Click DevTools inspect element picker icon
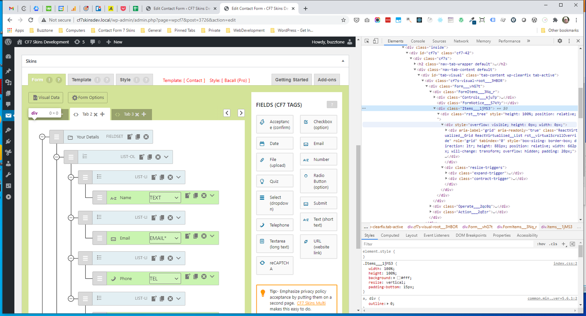This screenshot has height=316, width=586. [367, 41]
